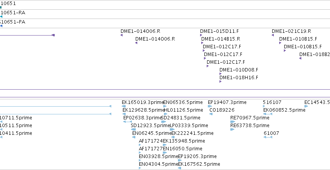The width and height of the screenshot is (330, 170).
Task: Select the block arrow under RE63738.5prime
Action: pyautogui.click(x=232, y=129)
